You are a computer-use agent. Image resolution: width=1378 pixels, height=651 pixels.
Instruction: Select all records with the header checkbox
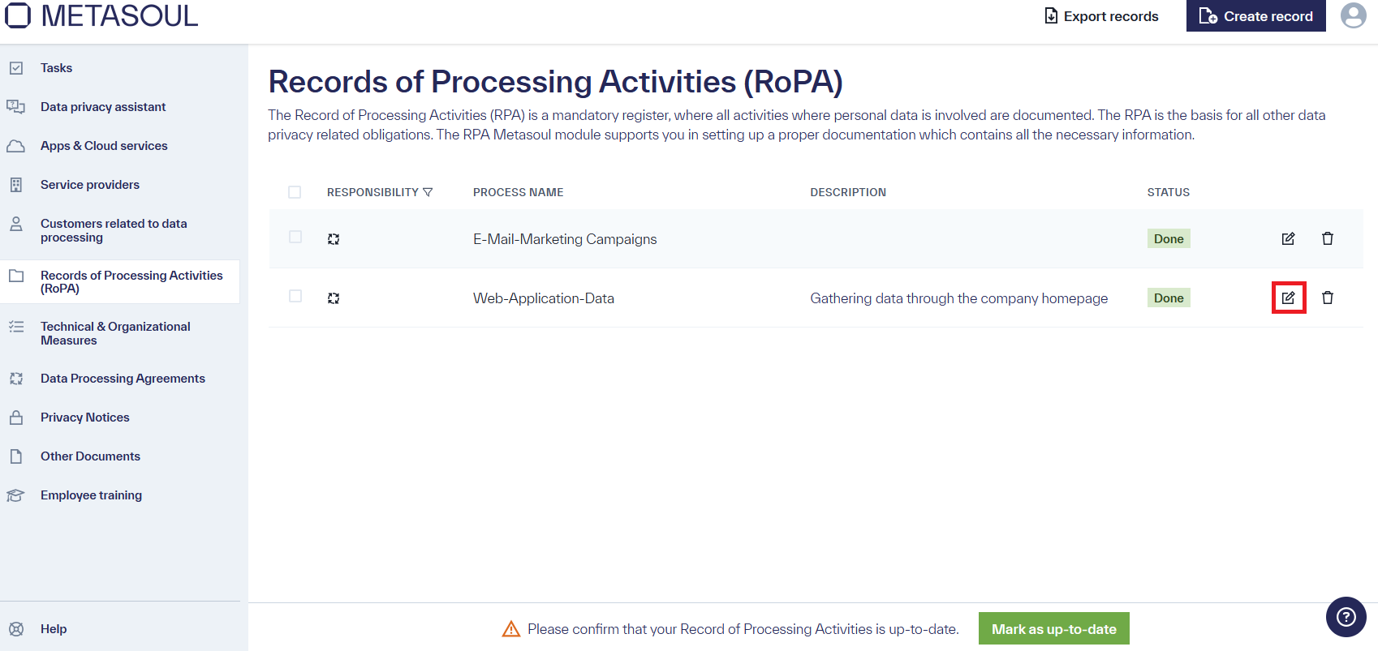[x=295, y=191]
